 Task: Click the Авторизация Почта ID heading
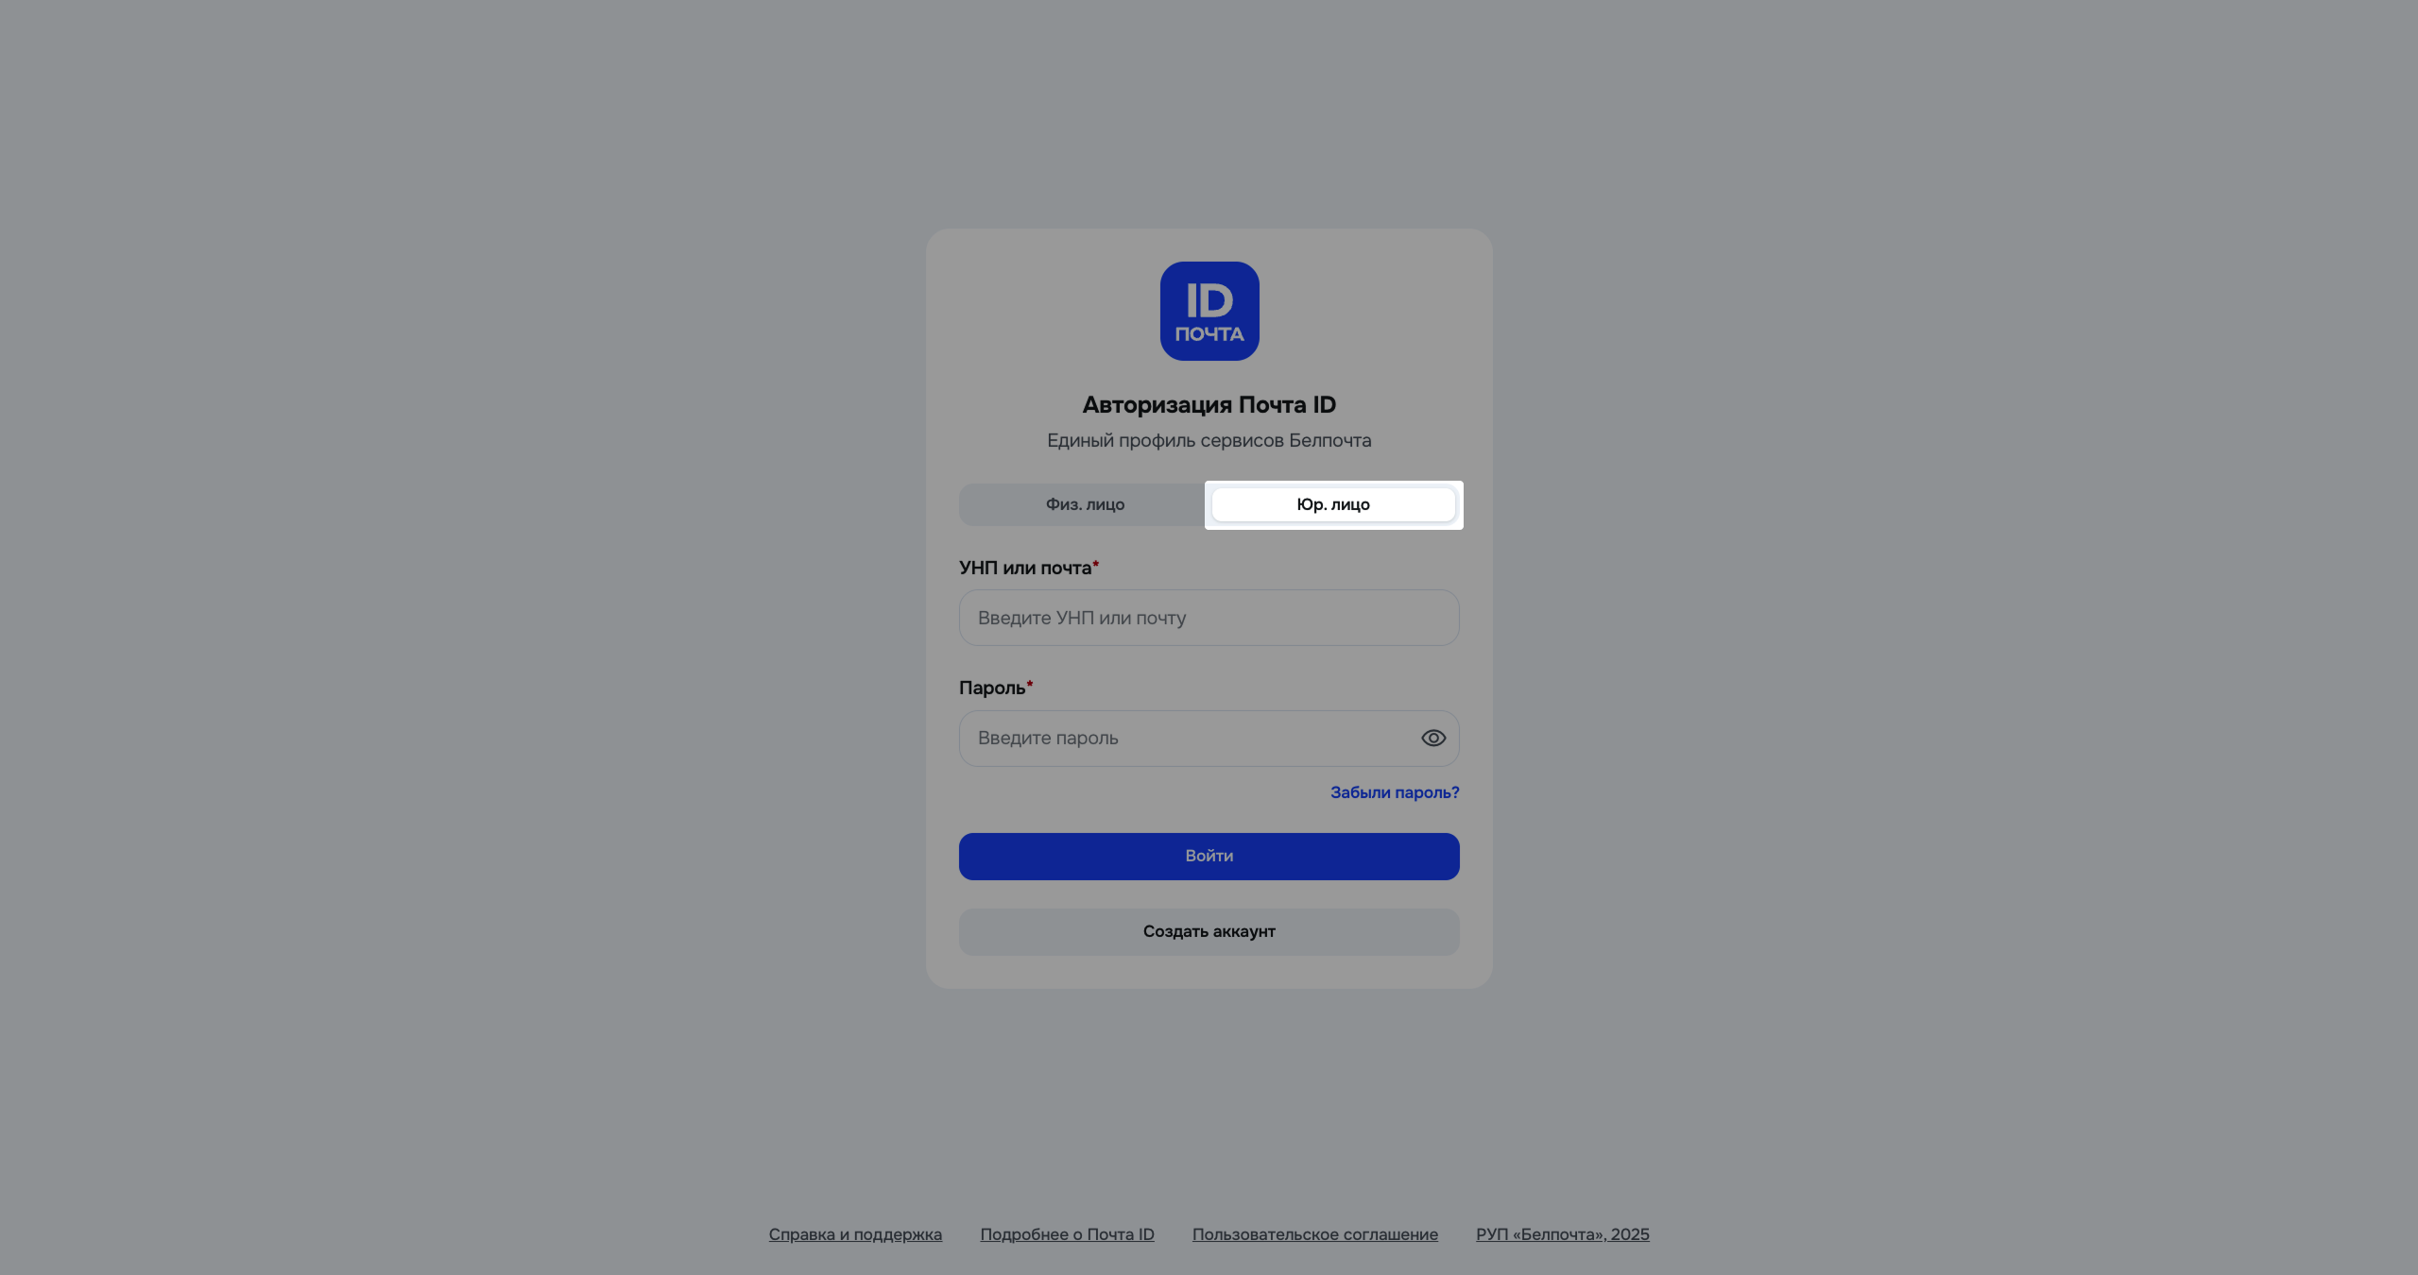[1209, 405]
